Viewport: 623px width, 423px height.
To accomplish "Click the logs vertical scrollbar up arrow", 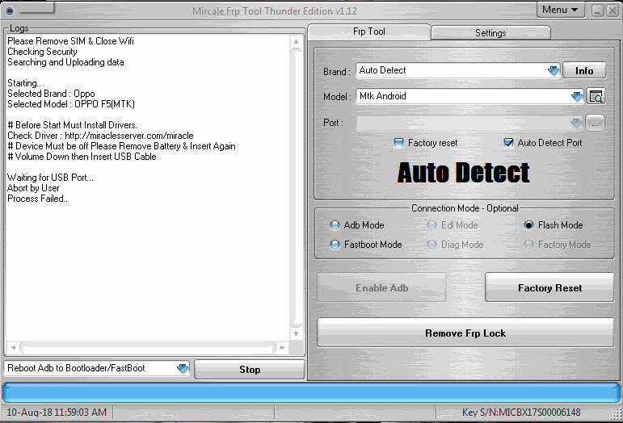I will click(296, 41).
